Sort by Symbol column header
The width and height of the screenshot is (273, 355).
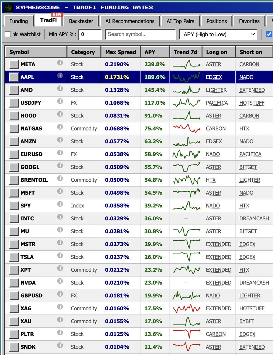36,52
